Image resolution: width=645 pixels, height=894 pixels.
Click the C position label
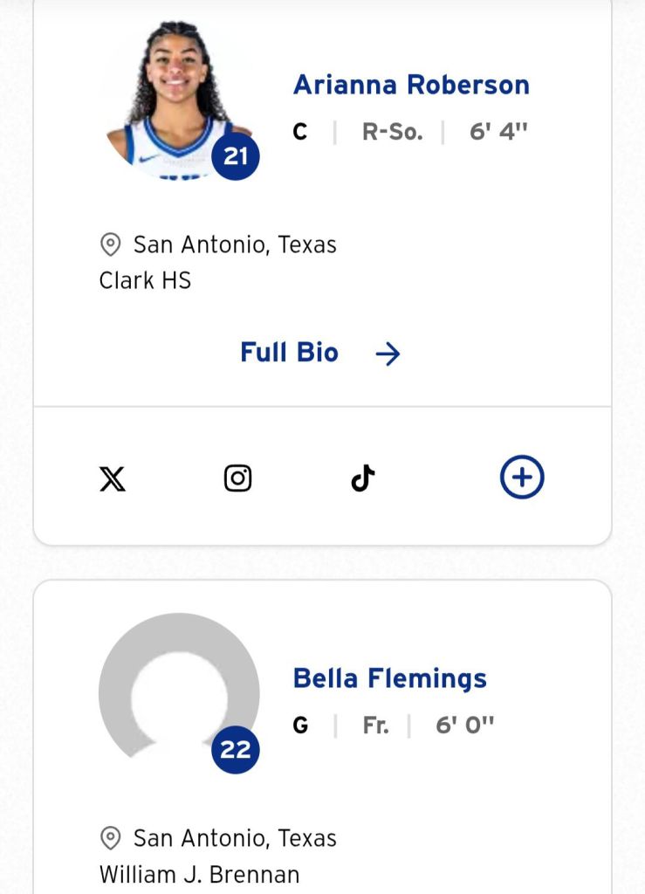pyautogui.click(x=299, y=132)
